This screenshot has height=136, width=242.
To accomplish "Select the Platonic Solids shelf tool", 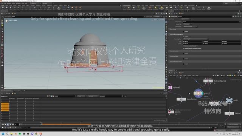I will pyautogui.click(x=59, y=8).
